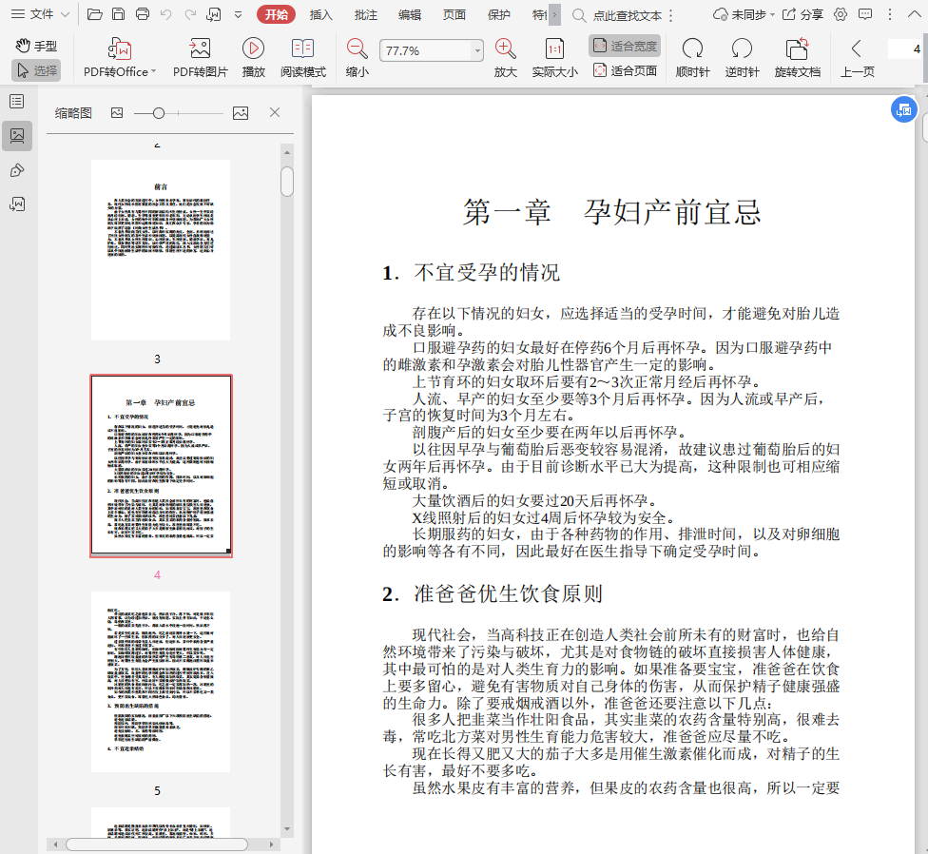Viewport: 928px width, 854px height.
Task: Click the page number input field
Action: tap(905, 49)
